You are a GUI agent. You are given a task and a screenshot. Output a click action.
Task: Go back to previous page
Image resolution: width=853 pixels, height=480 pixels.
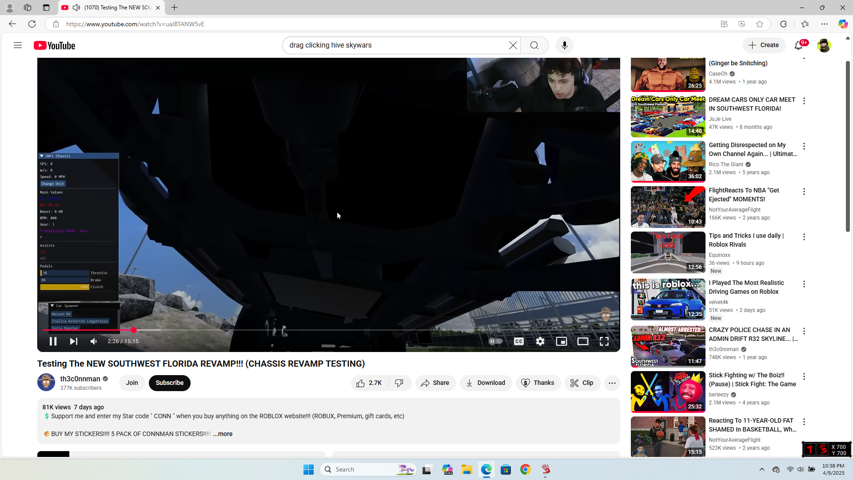12,24
